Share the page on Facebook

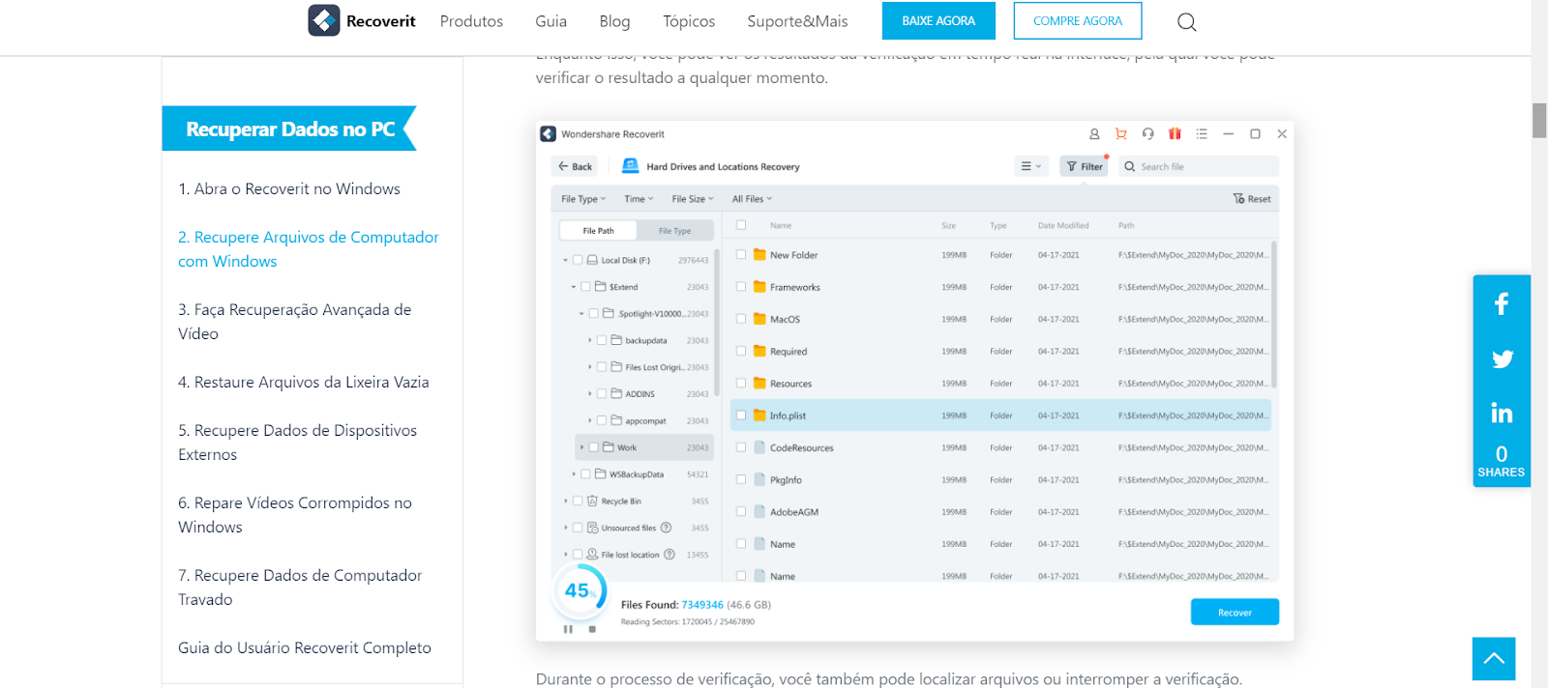tap(1502, 304)
